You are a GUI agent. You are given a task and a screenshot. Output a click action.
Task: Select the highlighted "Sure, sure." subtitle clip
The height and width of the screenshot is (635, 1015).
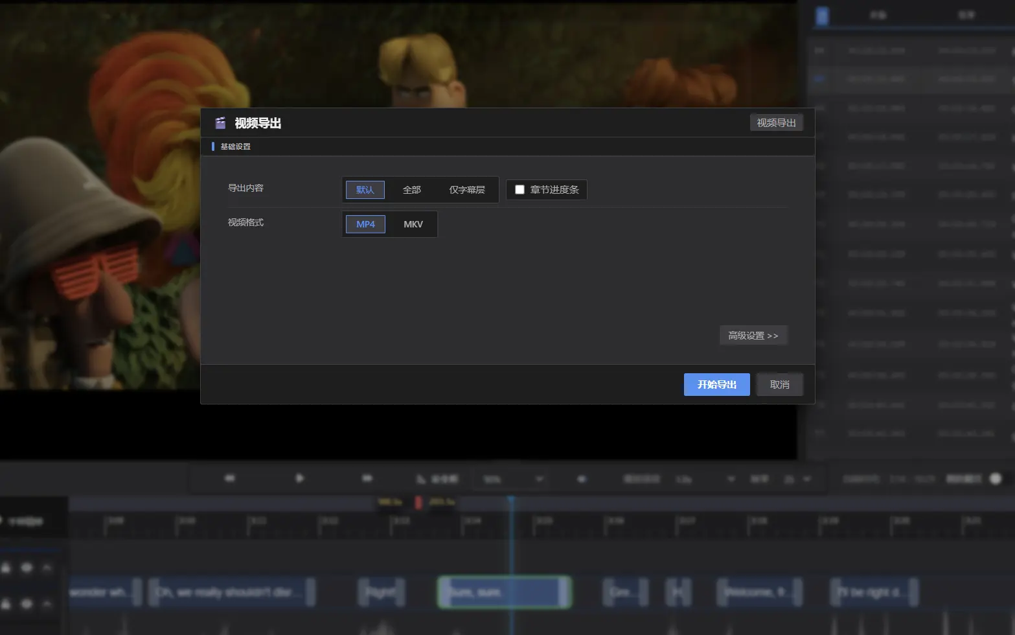pos(505,592)
